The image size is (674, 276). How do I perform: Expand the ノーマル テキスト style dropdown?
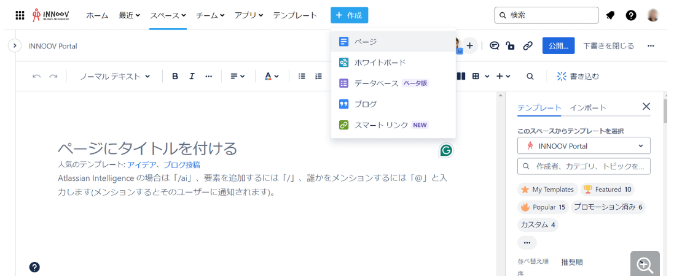coord(115,76)
